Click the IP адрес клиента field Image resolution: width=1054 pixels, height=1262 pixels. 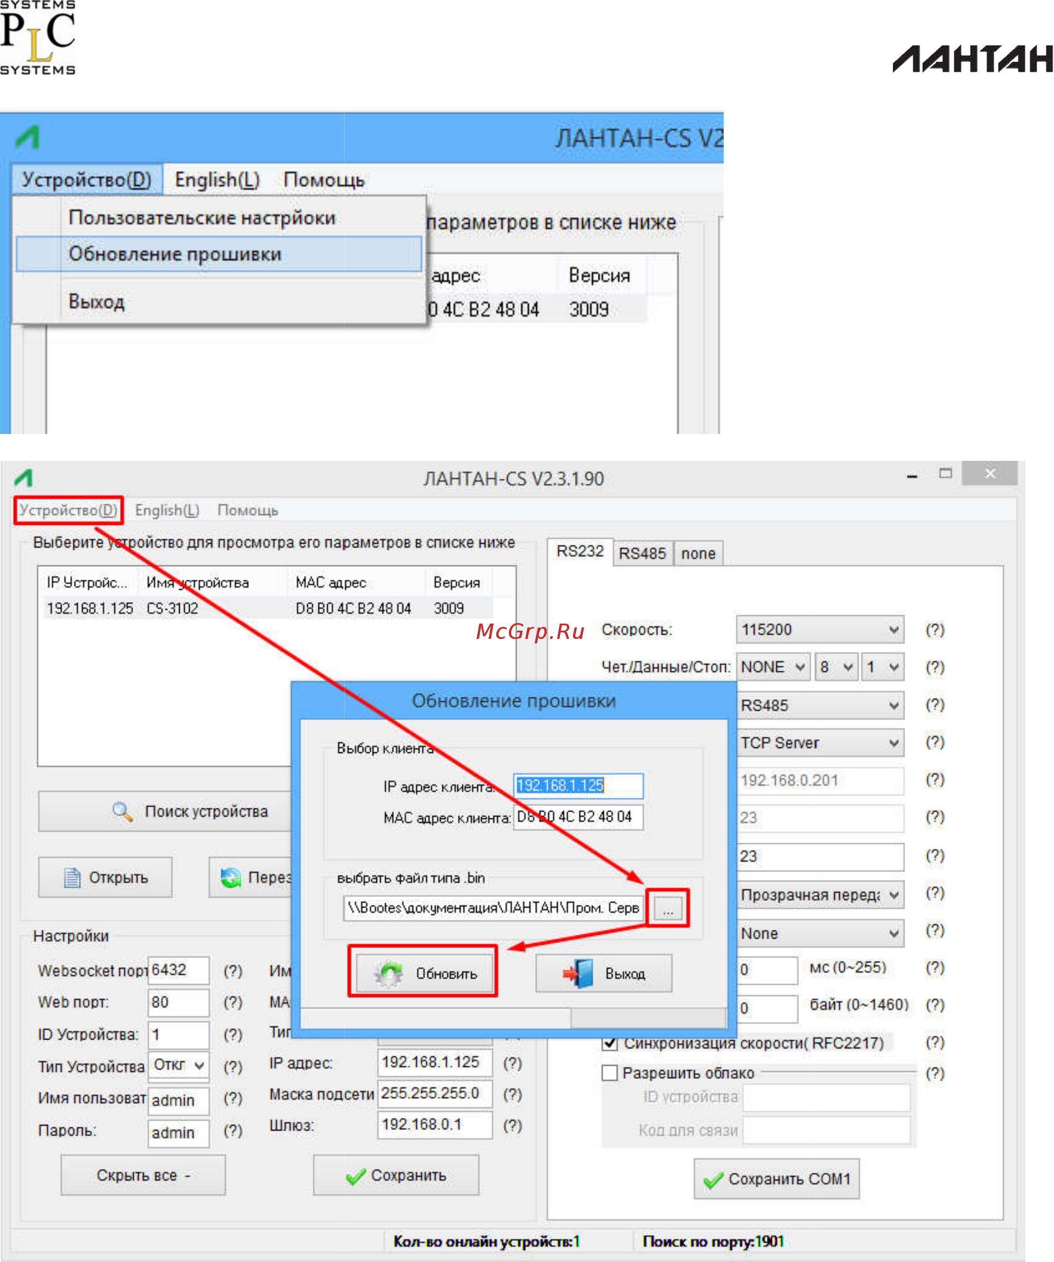coord(578,785)
